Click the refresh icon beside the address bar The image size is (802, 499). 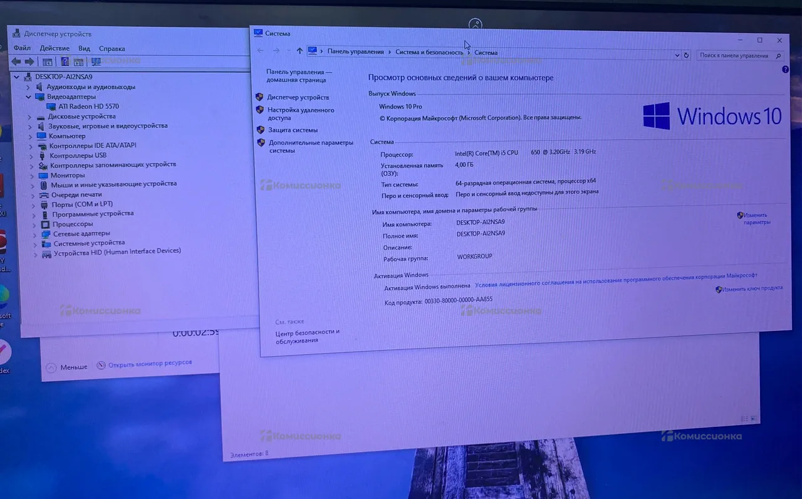coord(686,55)
